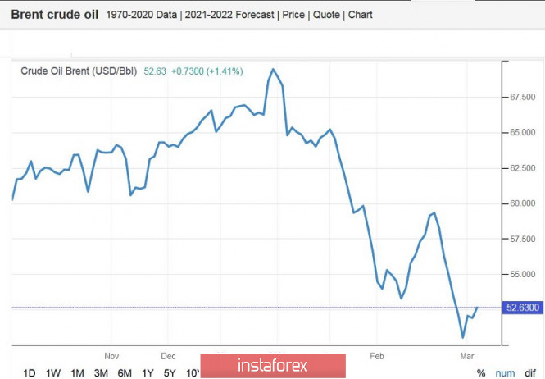Viewport: 545px width, 379px height.
Task: Click the Crude Oil Brent (USD/Bbl) legend label
Action: coord(79,71)
